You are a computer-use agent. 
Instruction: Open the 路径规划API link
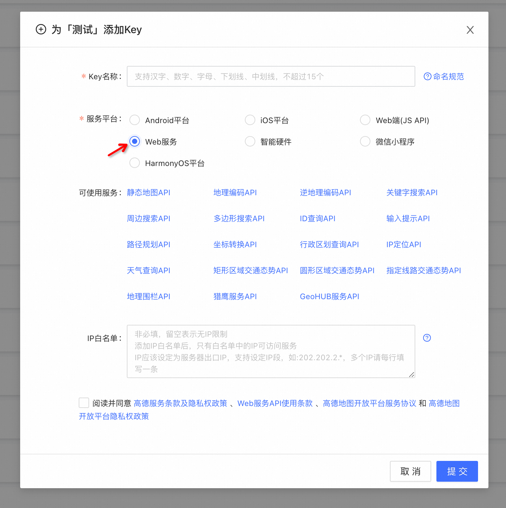148,244
